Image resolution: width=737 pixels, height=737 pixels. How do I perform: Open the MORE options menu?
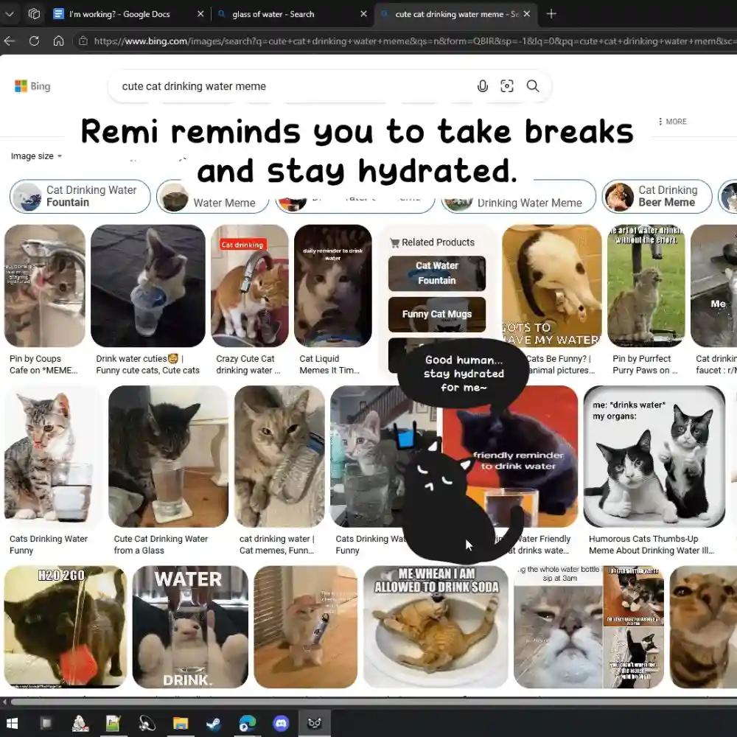tap(673, 122)
